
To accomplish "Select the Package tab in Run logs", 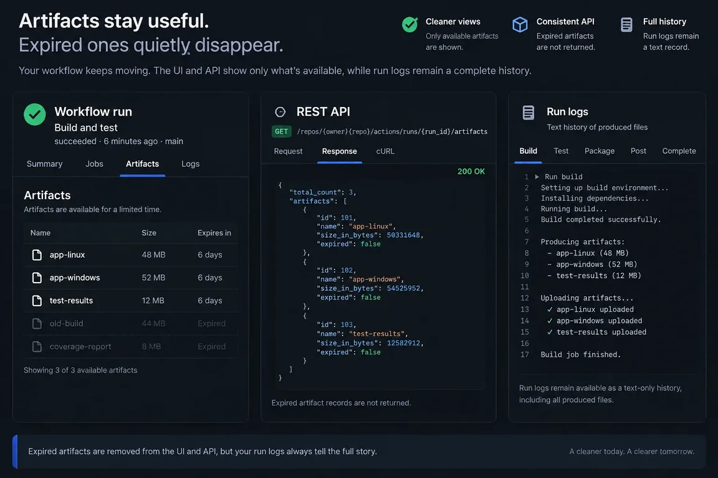I will click(x=600, y=151).
